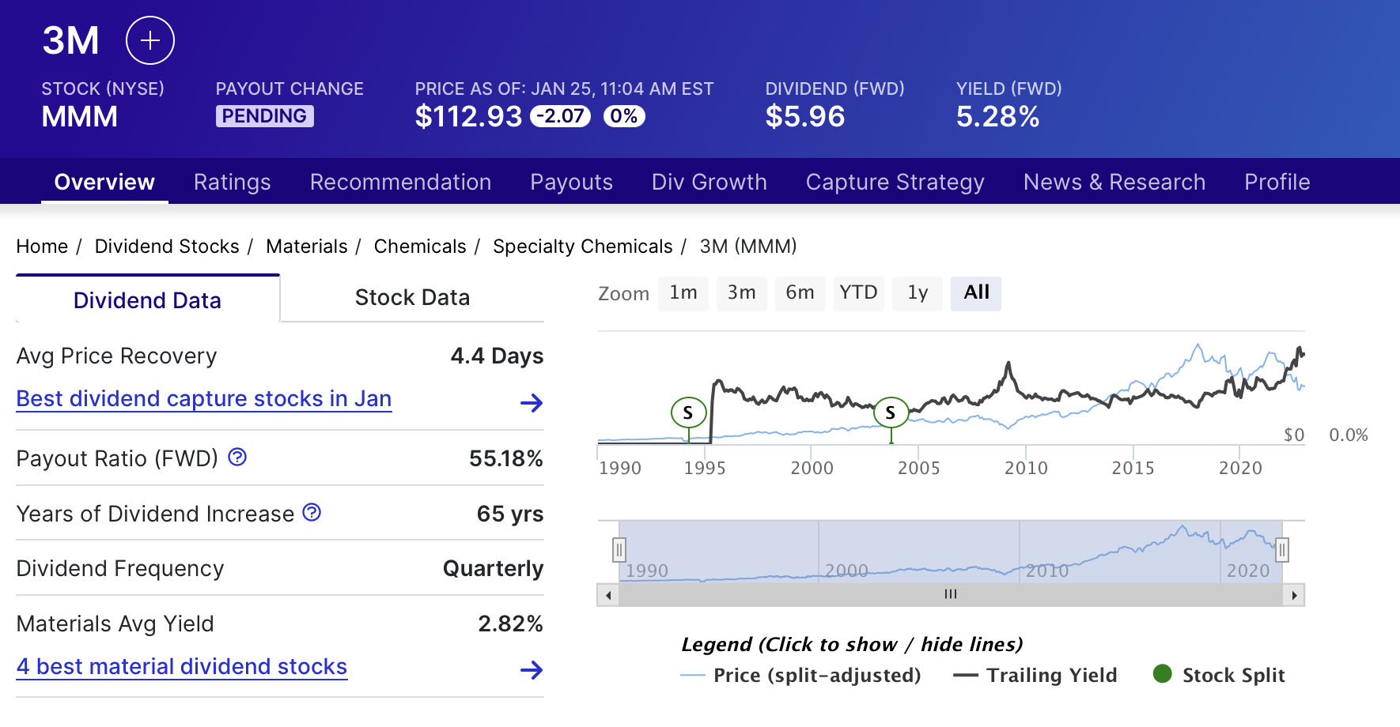
Task: Click the chart navigator left scroll arrow
Action: point(608,595)
